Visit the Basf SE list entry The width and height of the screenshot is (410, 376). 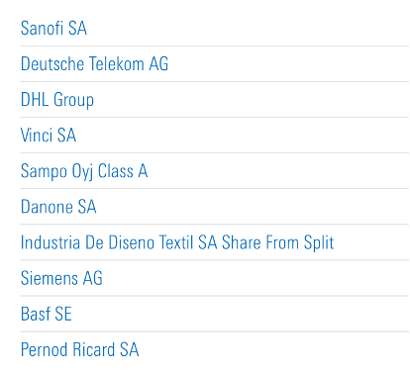pos(47,314)
